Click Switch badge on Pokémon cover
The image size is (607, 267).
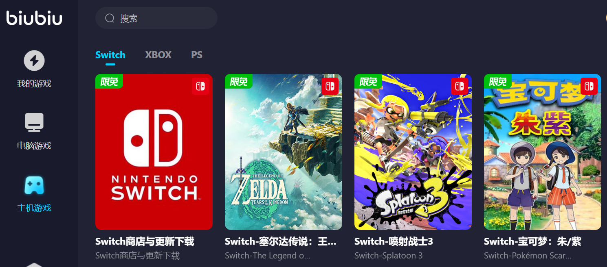589,86
